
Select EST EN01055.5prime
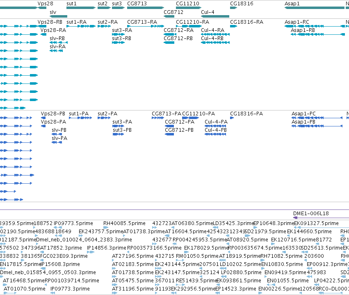point(288,281)
